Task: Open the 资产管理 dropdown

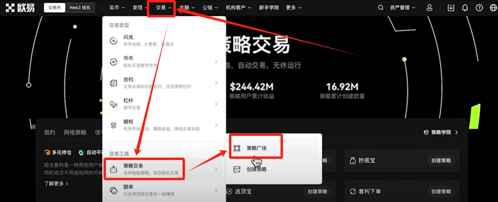Action: [x=402, y=8]
